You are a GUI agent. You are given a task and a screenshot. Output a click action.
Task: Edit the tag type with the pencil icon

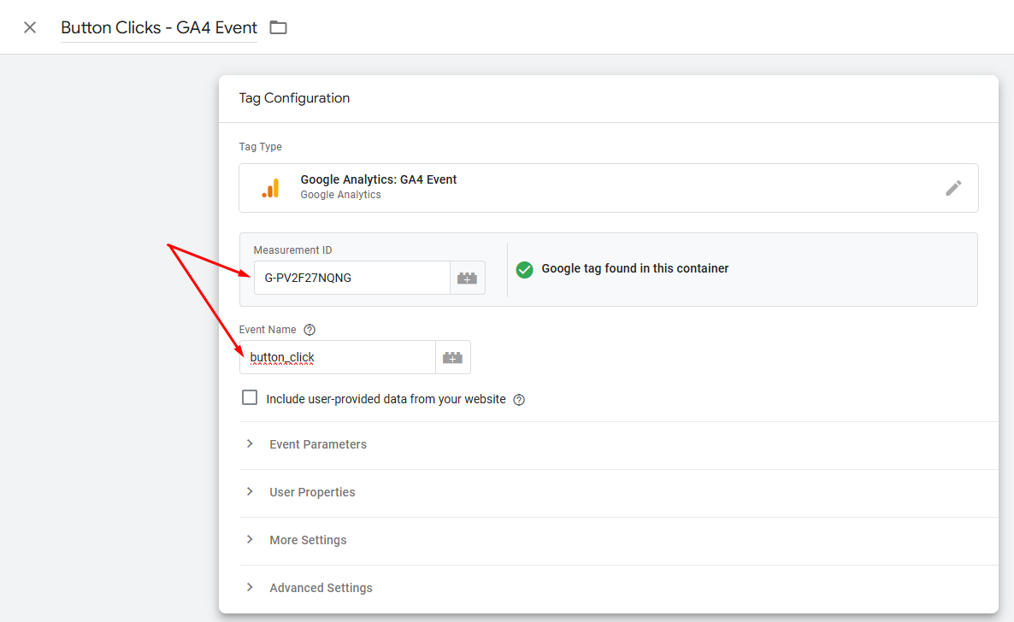tap(953, 188)
